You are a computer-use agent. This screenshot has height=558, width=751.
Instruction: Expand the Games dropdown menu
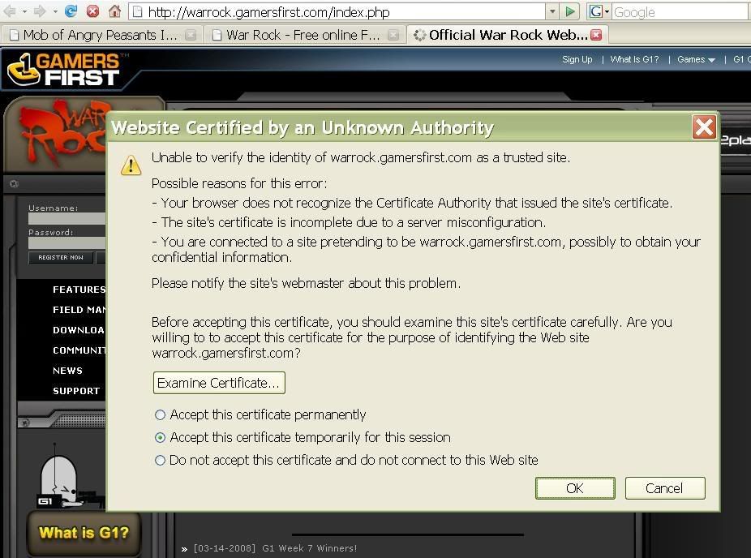pyautogui.click(x=696, y=59)
